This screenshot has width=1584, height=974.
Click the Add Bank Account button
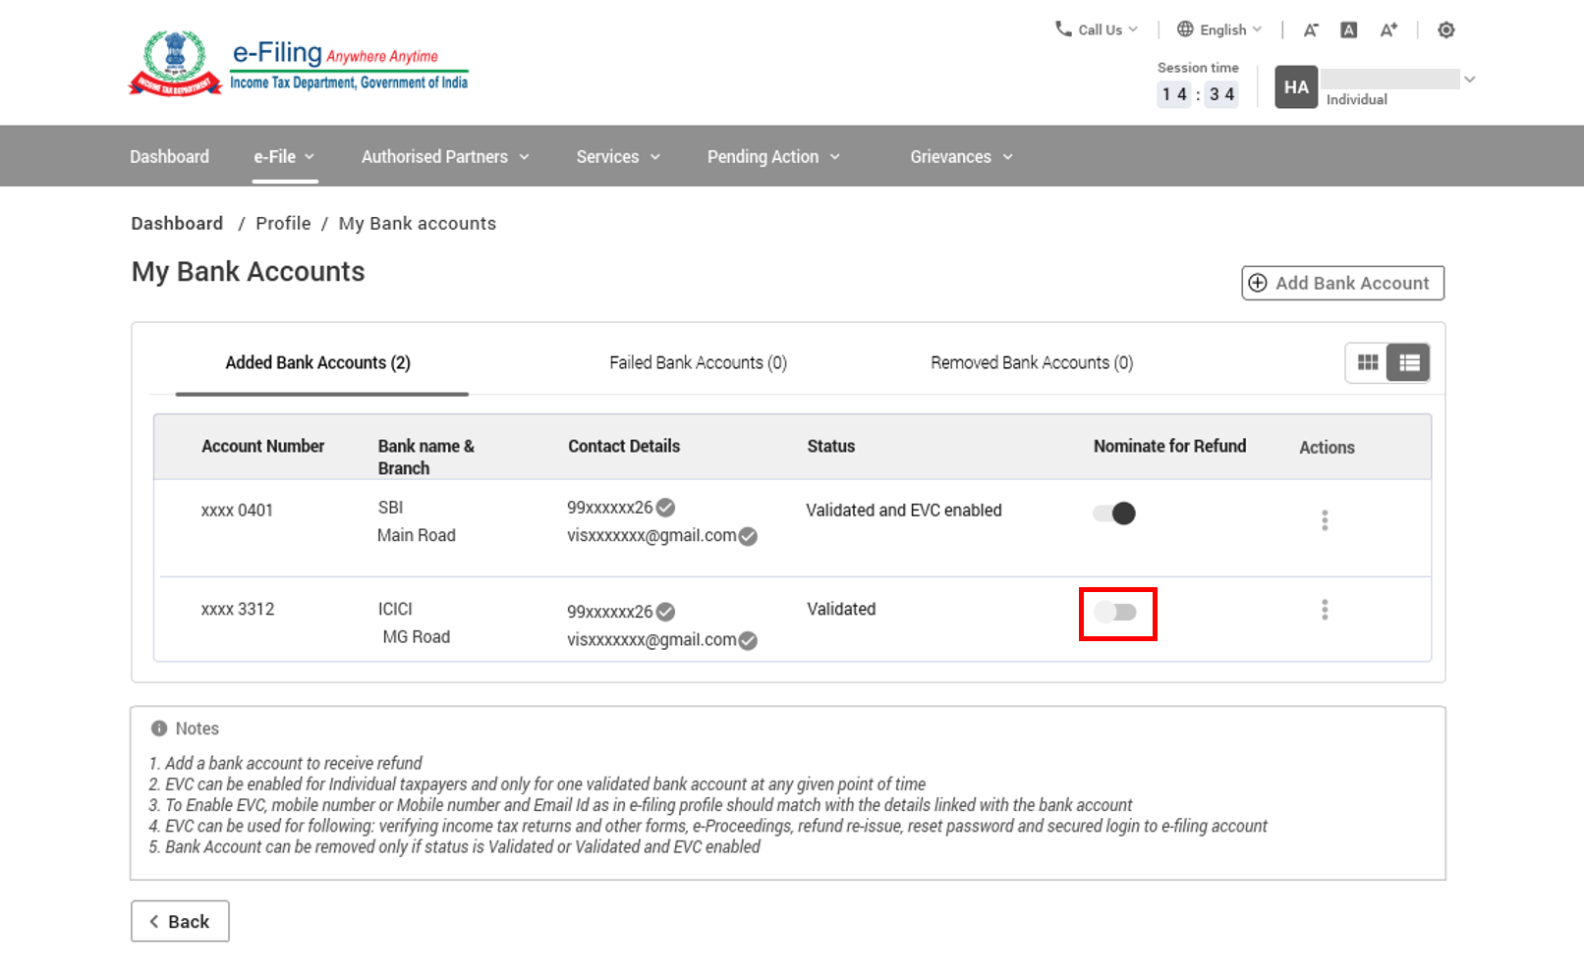[1342, 283]
